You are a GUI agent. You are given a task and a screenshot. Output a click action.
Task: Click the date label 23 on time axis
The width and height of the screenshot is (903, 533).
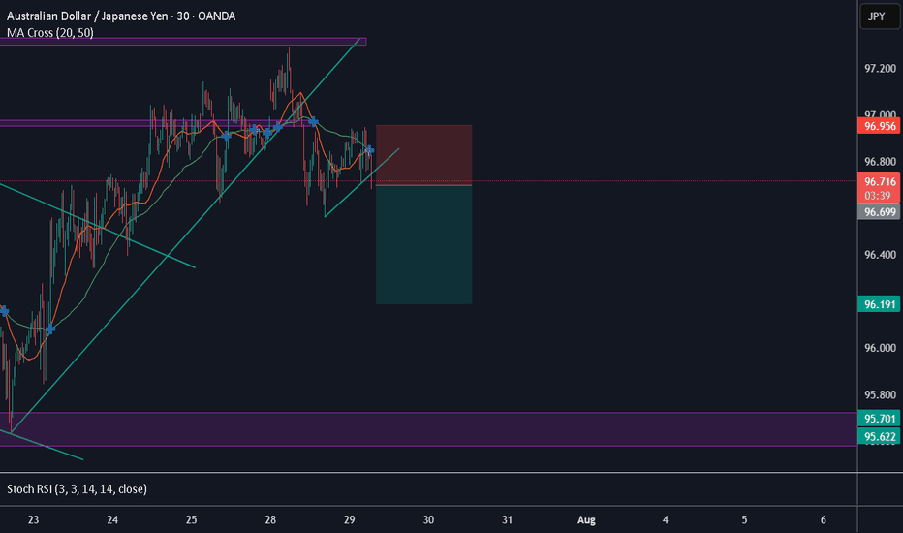coord(33,519)
